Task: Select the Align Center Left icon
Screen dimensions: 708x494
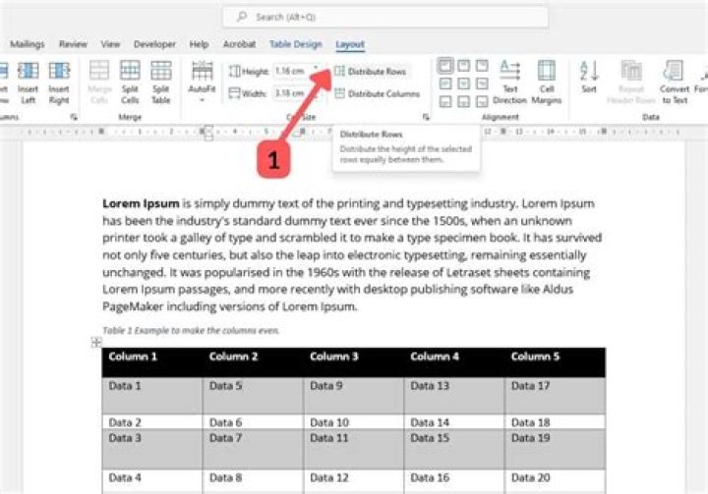Action: [x=445, y=83]
